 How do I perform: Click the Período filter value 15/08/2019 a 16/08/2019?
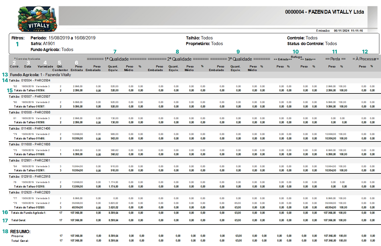click(72, 38)
